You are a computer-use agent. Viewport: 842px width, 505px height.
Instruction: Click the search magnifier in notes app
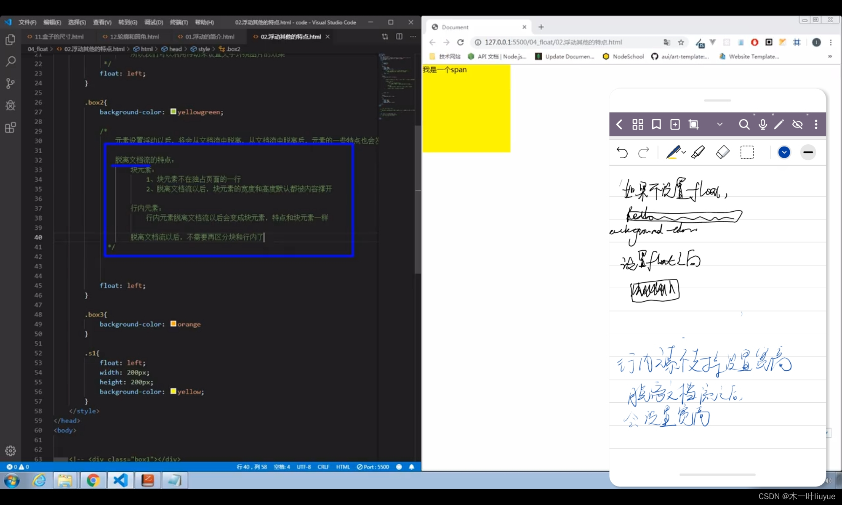pyautogui.click(x=744, y=124)
